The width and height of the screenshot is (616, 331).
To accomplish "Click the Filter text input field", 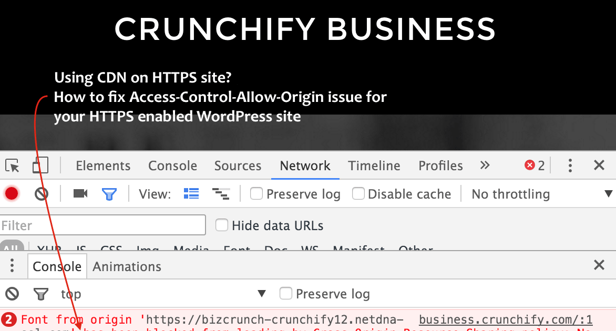I will coord(102,225).
